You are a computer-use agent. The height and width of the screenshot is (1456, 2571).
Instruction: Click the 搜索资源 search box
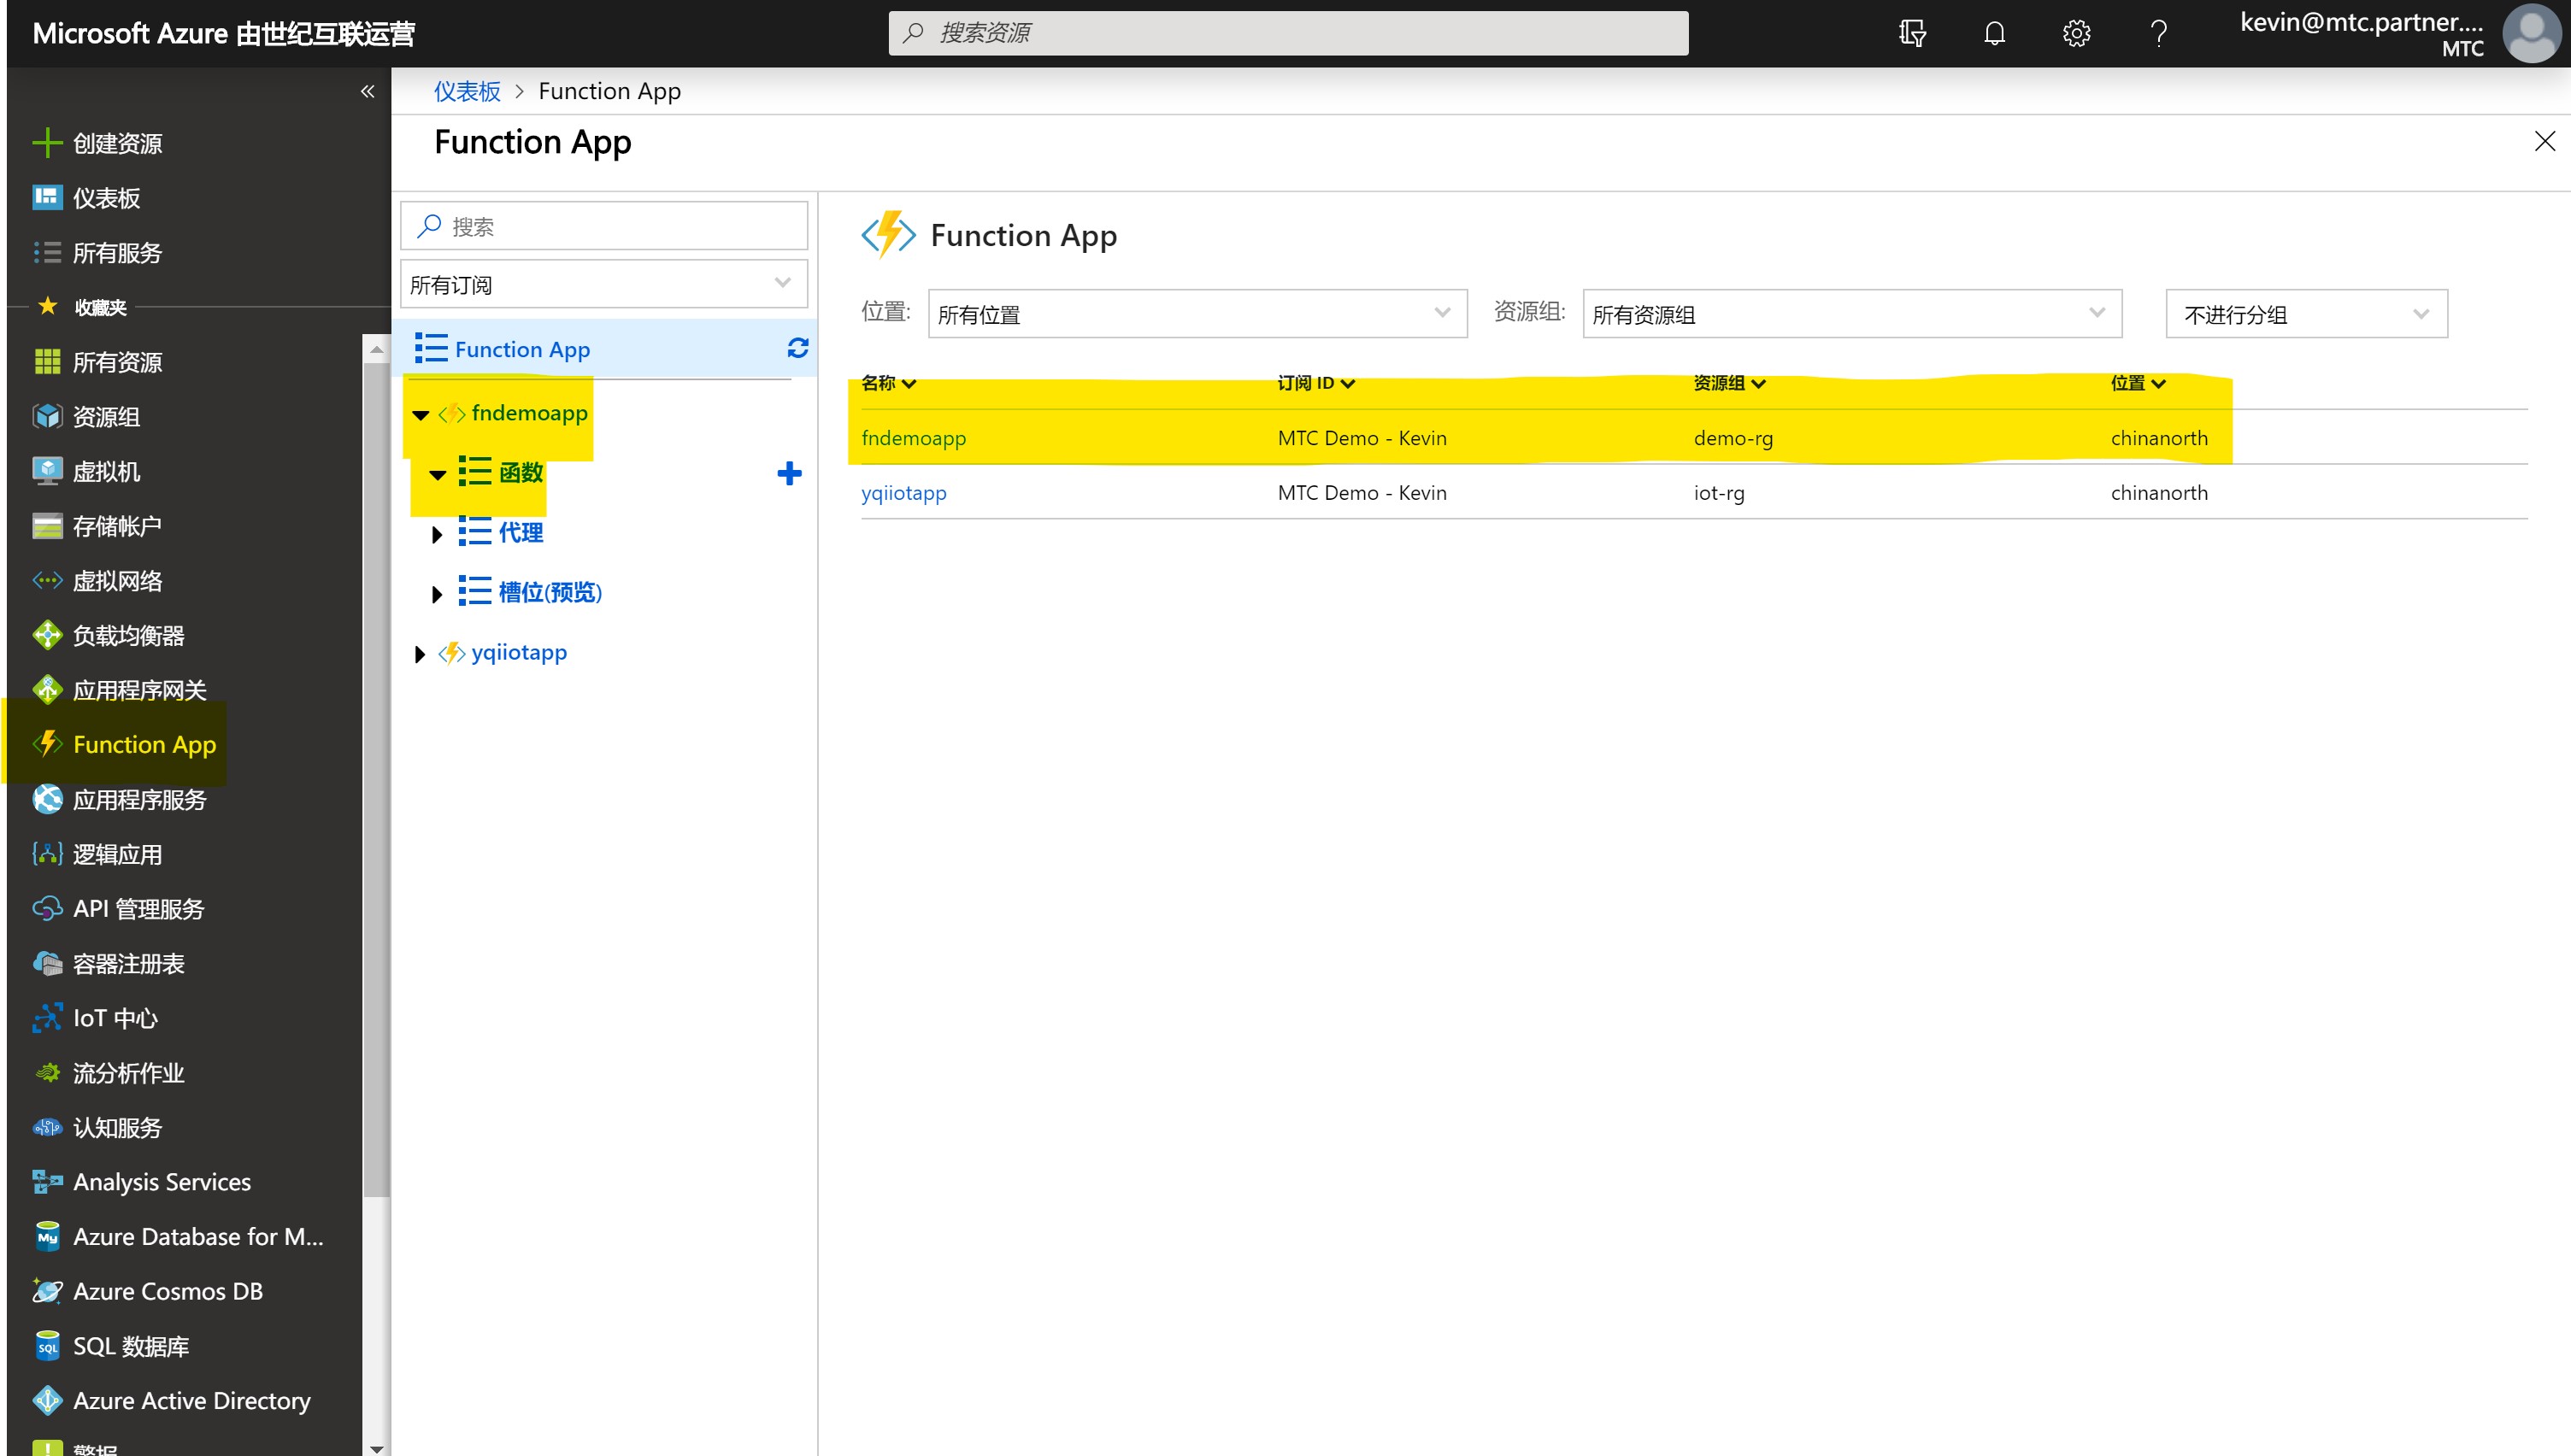click(1288, 33)
